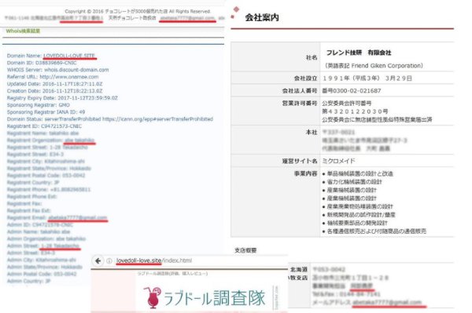This screenshot has width=472, height=313.
Task: Open the site info icon beside the URL
Action: tap(109, 260)
